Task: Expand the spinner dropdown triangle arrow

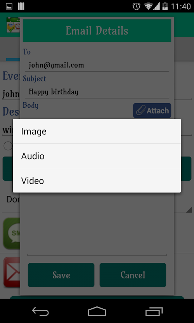Action: coord(189,210)
